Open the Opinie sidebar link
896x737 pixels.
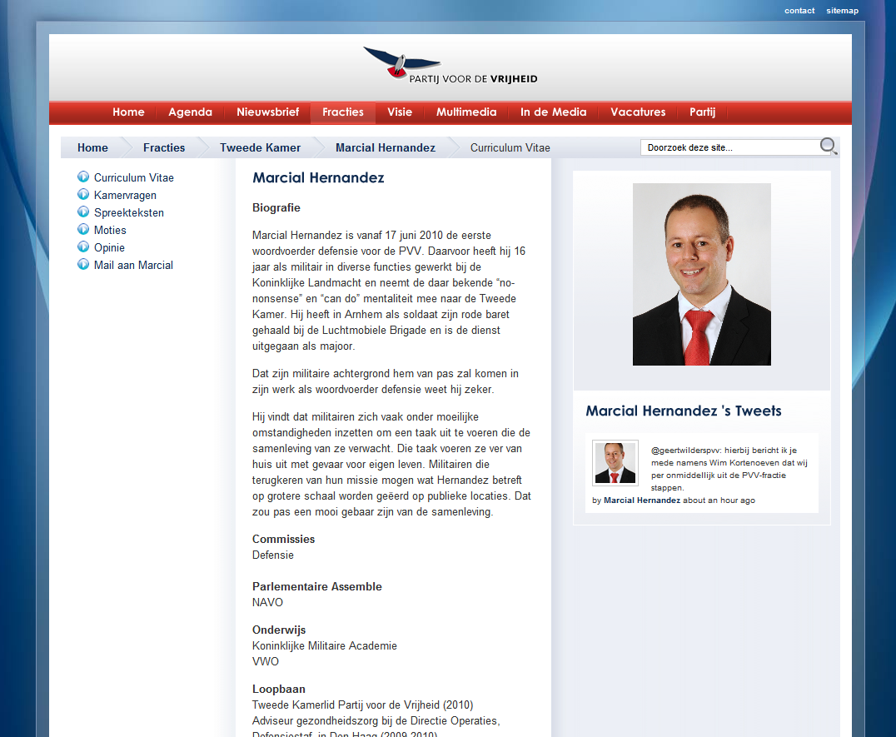[x=109, y=247]
